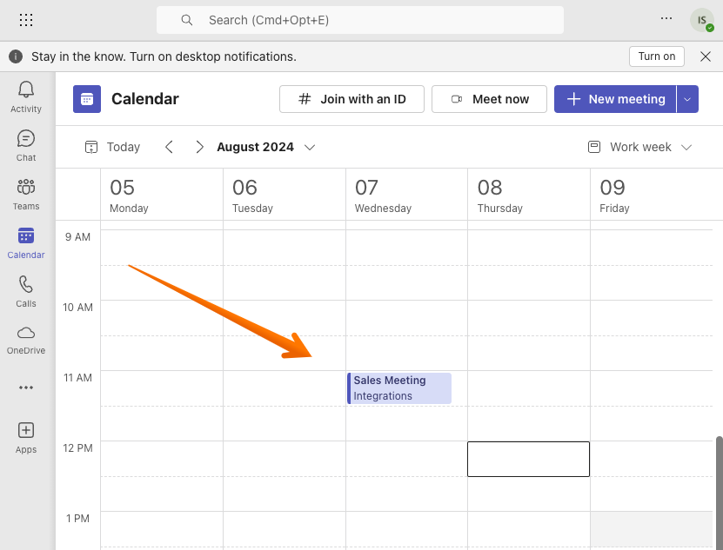This screenshot has height=550, width=723.
Task: Open the Sales Meeting event
Action: 399,388
